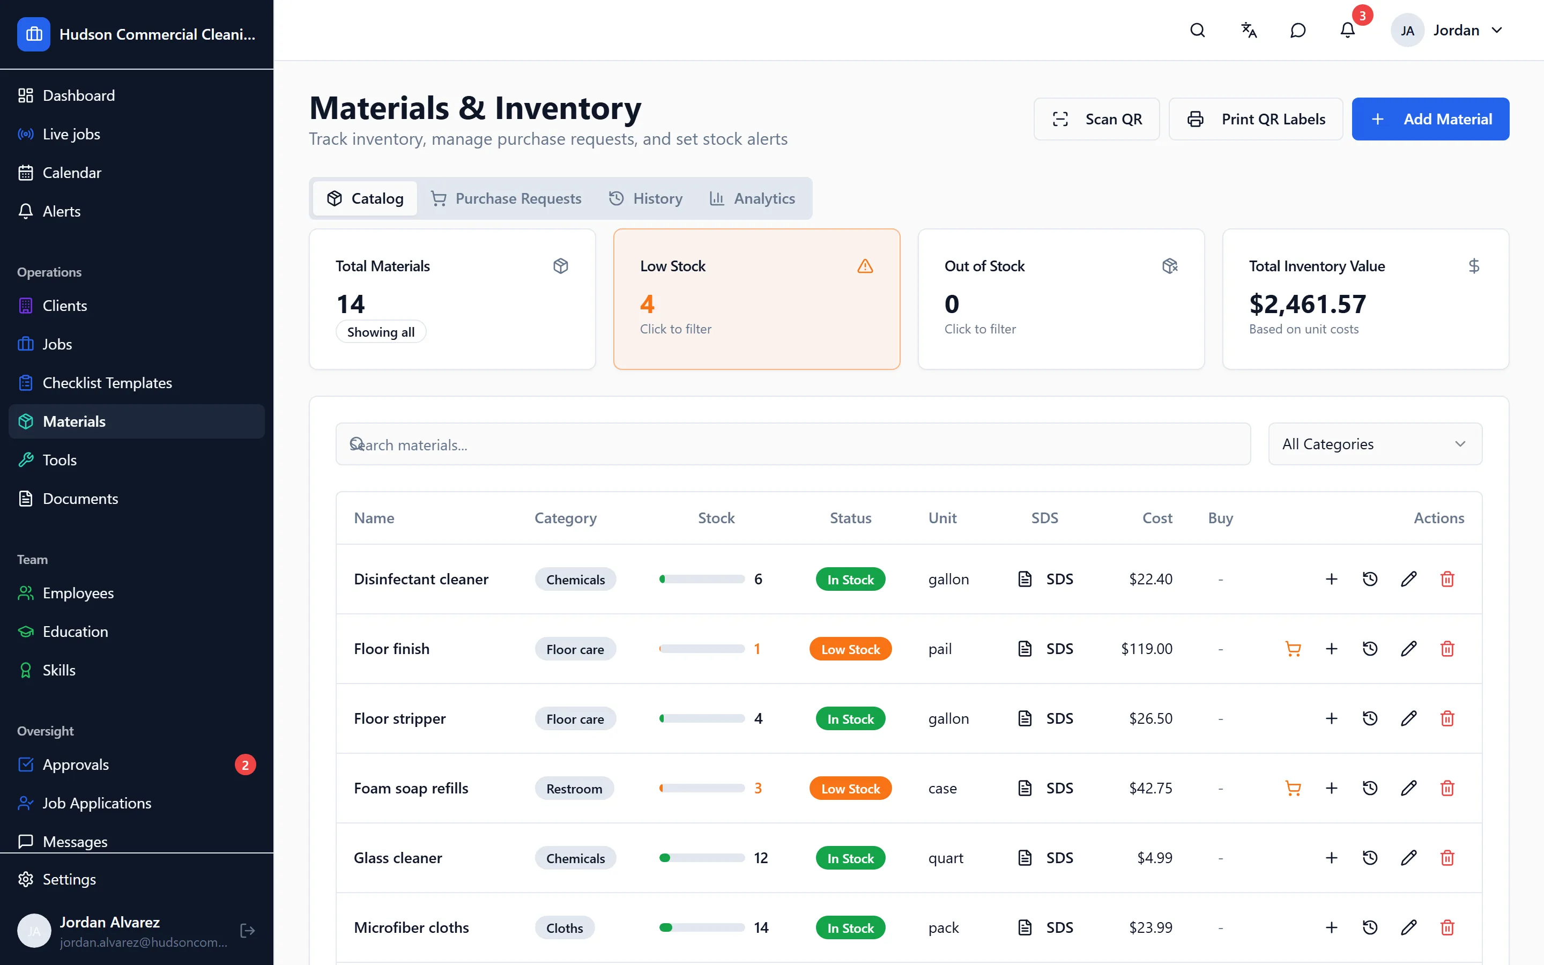Switch to the Catalog tab
The width and height of the screenshot is (1544, 965).
365,198
